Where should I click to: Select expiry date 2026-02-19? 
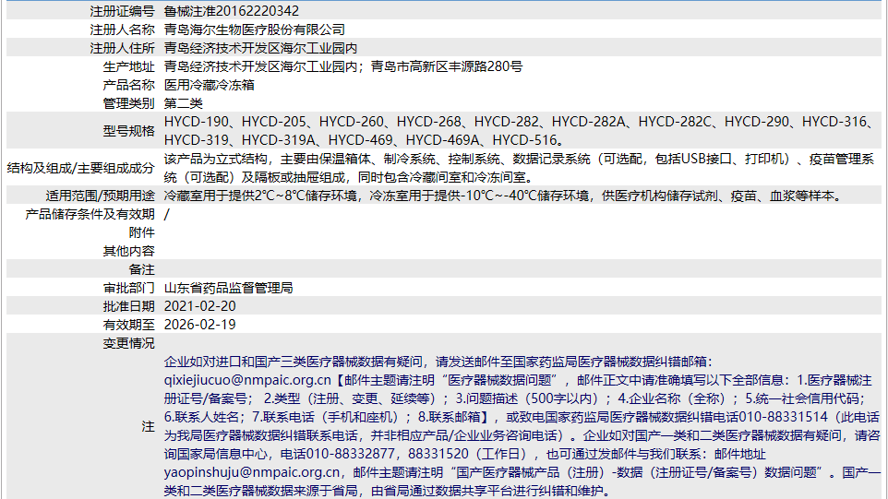(200, 325)
